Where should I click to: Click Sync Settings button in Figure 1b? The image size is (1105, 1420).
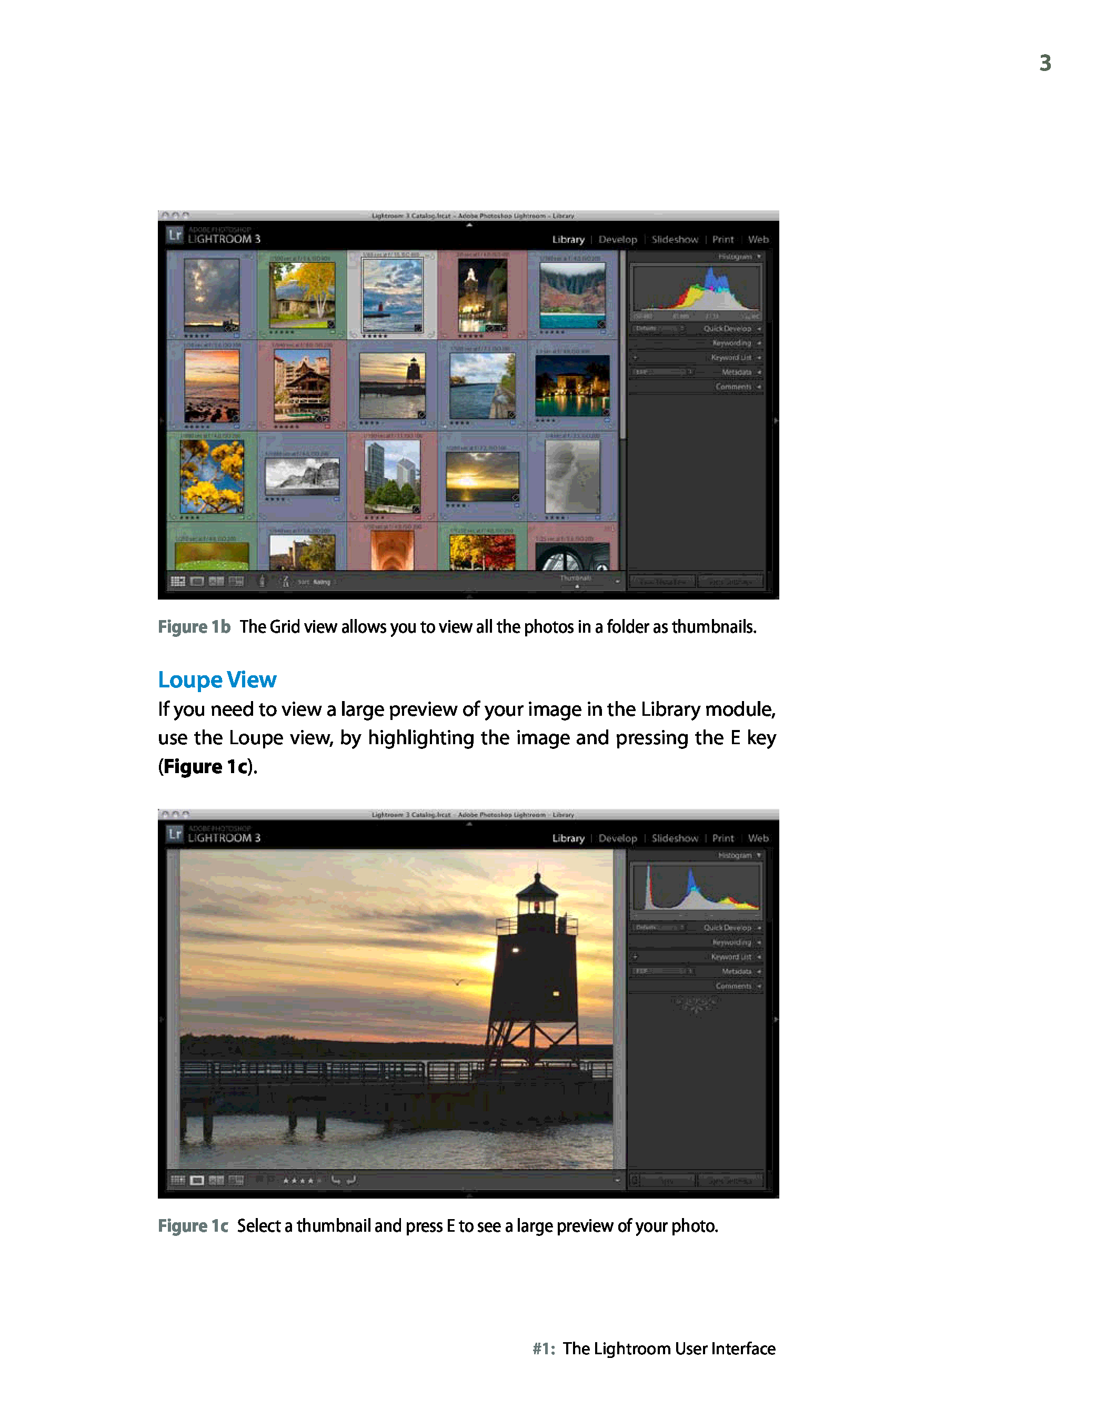click(730, 582)
